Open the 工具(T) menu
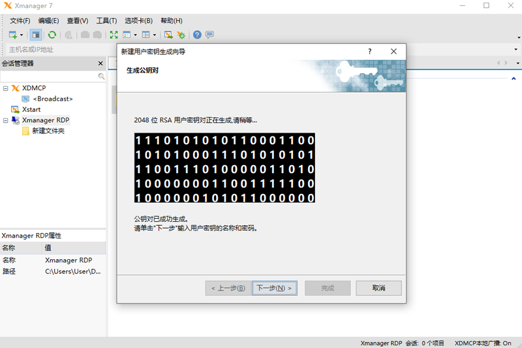Screen dimensions: 522x348 point(106,21)
